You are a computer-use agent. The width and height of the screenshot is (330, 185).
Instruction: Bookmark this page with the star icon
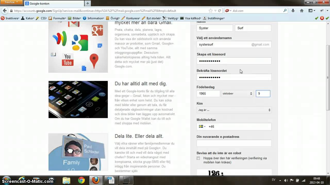coord(211,11)
